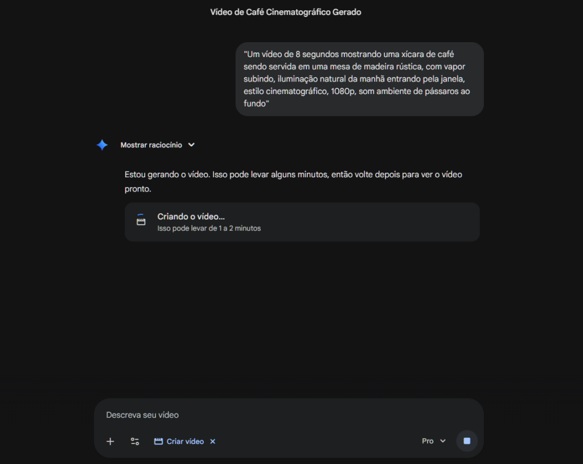Viewport: 583px width, 464px height.
Task: Open the Pro model dropdown
Action: [428, 441]
